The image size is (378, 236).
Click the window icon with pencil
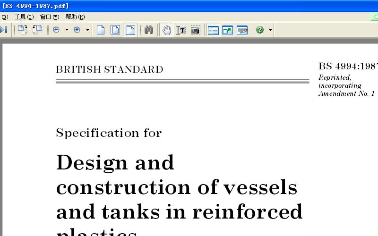(242, 30)
